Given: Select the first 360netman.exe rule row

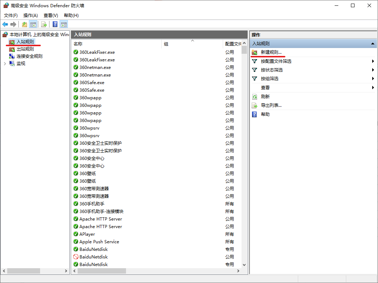Looking at the screenshot, I should click(157, 67).
